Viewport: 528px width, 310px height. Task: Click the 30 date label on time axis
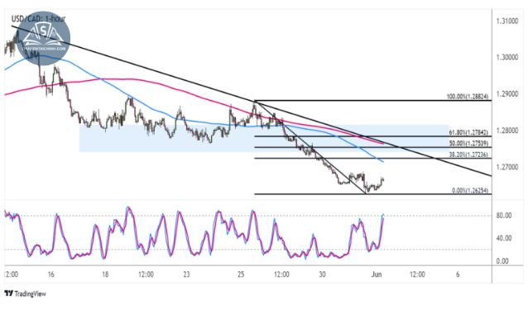[322, 274]
